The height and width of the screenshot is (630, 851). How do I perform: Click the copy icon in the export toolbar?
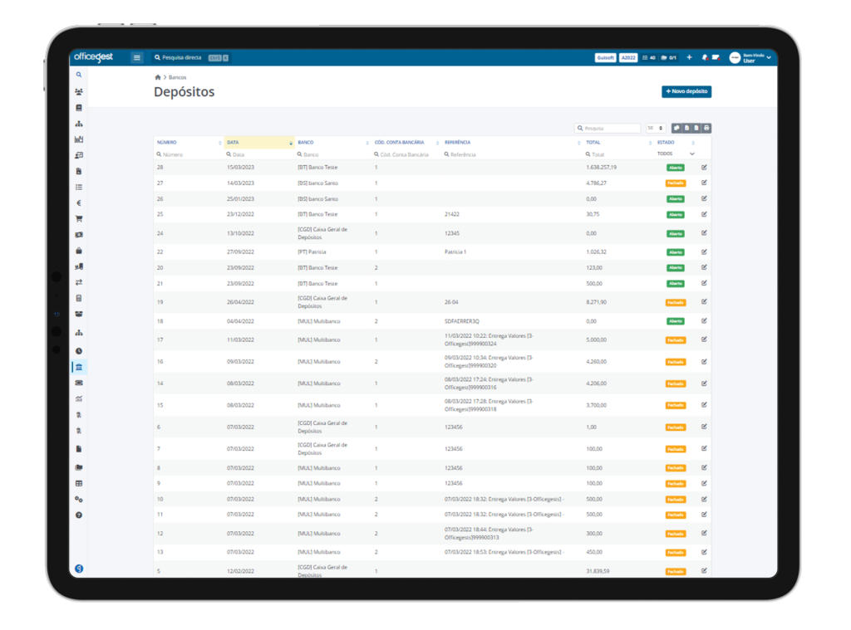(x=676, y=128)
